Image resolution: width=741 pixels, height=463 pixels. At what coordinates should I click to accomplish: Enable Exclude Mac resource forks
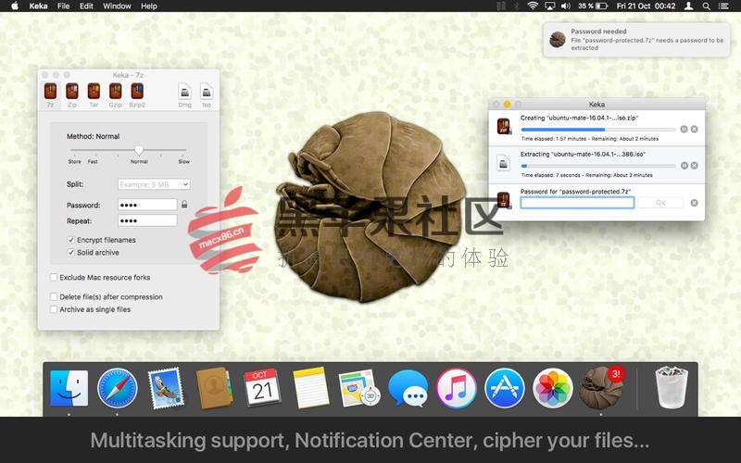pos(54,277)
